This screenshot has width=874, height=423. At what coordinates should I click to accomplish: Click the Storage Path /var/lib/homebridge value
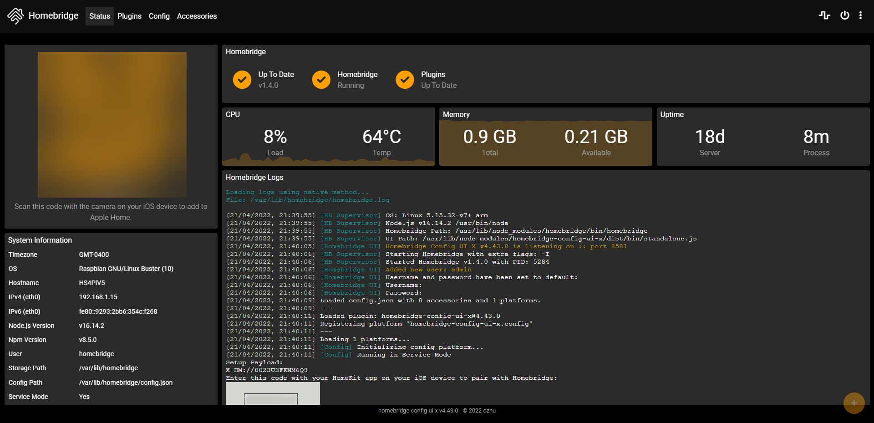(108, 368)
